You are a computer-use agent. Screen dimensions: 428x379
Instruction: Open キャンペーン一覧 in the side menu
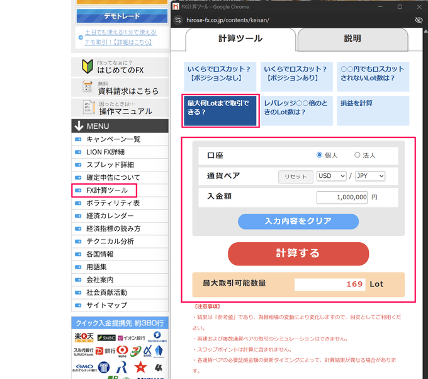point(120,139)
